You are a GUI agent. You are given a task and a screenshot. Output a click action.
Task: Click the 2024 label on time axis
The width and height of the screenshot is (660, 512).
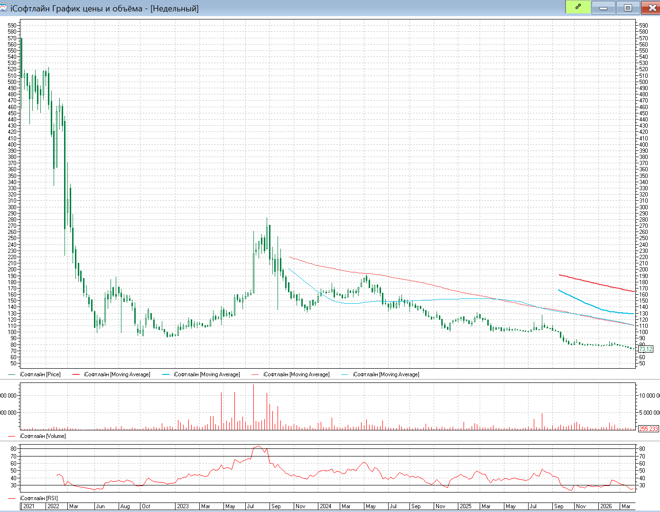[x=325, y=506]
